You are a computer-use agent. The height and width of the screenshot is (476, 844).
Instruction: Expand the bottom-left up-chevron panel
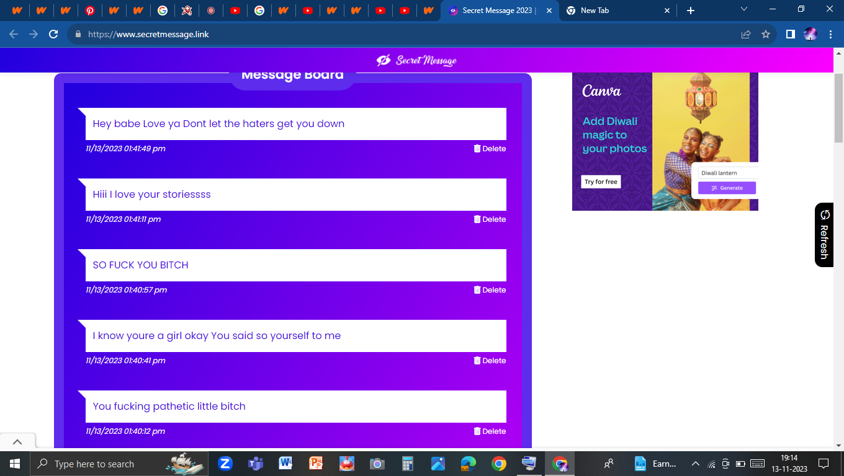17,442
